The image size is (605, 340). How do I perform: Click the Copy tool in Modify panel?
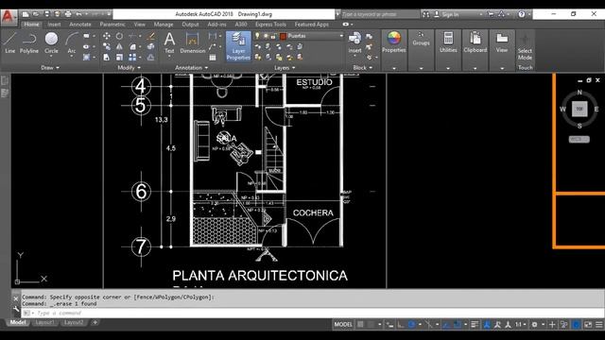(107, 47)
